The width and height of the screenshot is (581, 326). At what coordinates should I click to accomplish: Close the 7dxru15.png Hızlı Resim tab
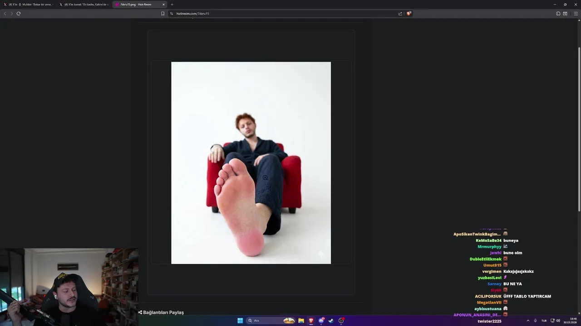click(163, 5)
